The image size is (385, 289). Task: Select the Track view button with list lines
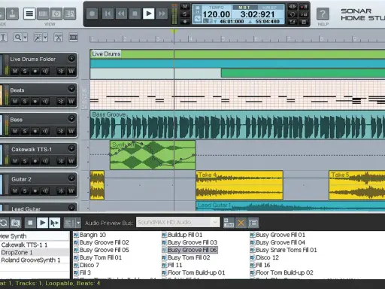(x=29, y=14)
